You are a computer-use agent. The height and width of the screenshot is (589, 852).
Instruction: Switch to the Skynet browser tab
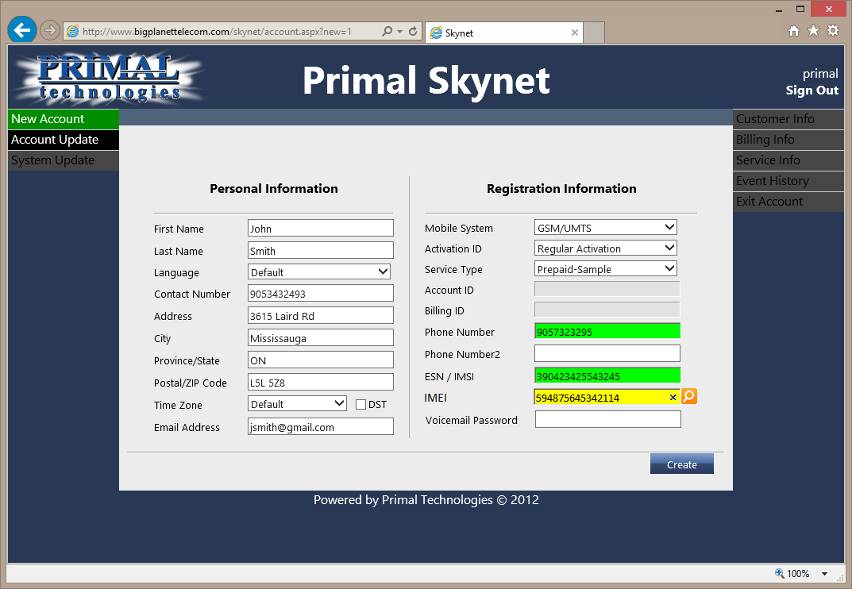(503, 33)
